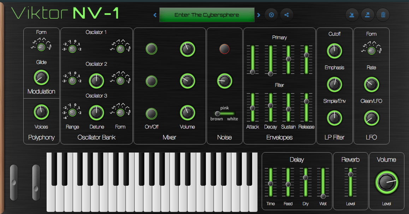This screenshot has width=409, height=214.
Task: Click the pitch bend wheel at far left
Action: point(14,183)
